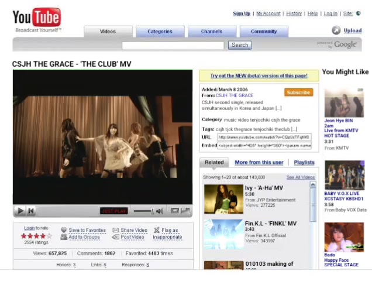Screen dimensions: 372x281
Task: Click Flag as Inappropriate link
Action: (x=167, y=234)
